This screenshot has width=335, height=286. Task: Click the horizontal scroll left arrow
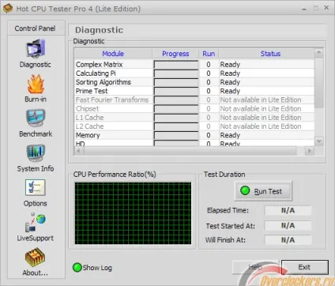click(78, 151)
